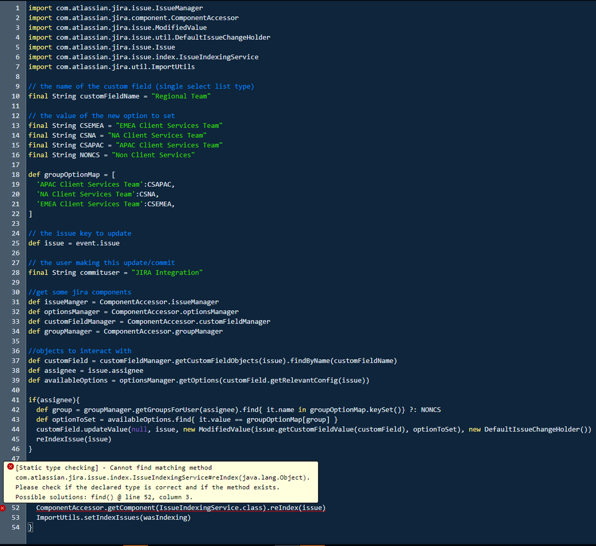596x546 pixels.
Task: Click line number 25 in the gutter
Action: coord(16,243)
